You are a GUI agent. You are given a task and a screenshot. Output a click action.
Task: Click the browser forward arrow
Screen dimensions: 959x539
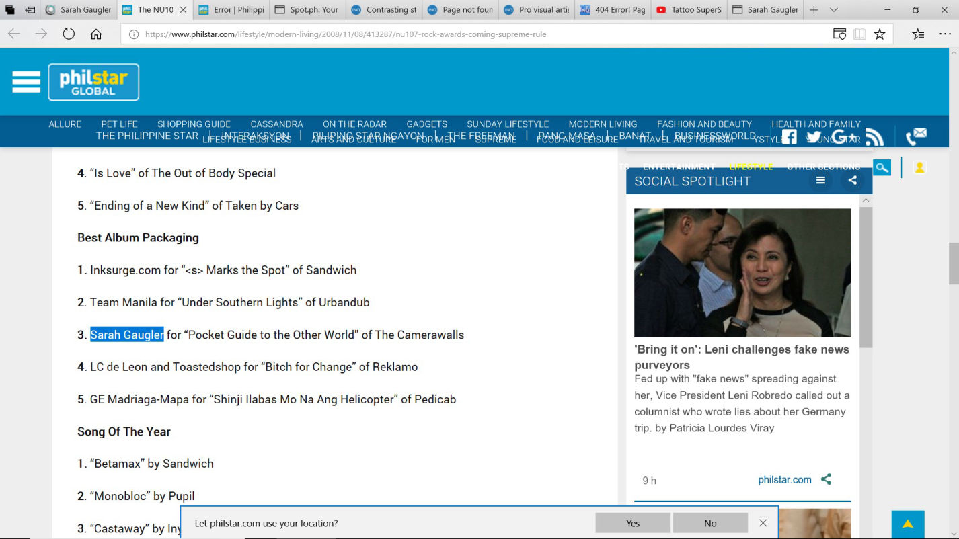click(42, 34)
